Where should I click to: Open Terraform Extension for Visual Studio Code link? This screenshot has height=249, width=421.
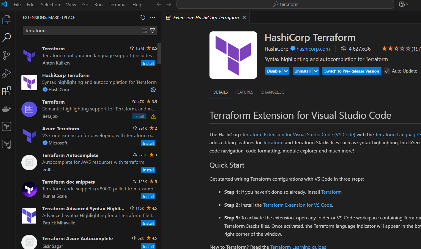point(299,134)
